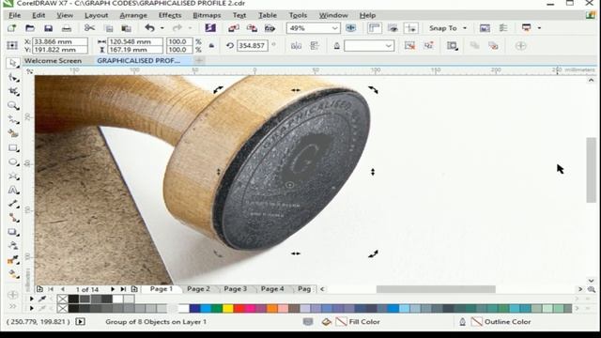Cut the selection with the scissors icon

(89, 28)
